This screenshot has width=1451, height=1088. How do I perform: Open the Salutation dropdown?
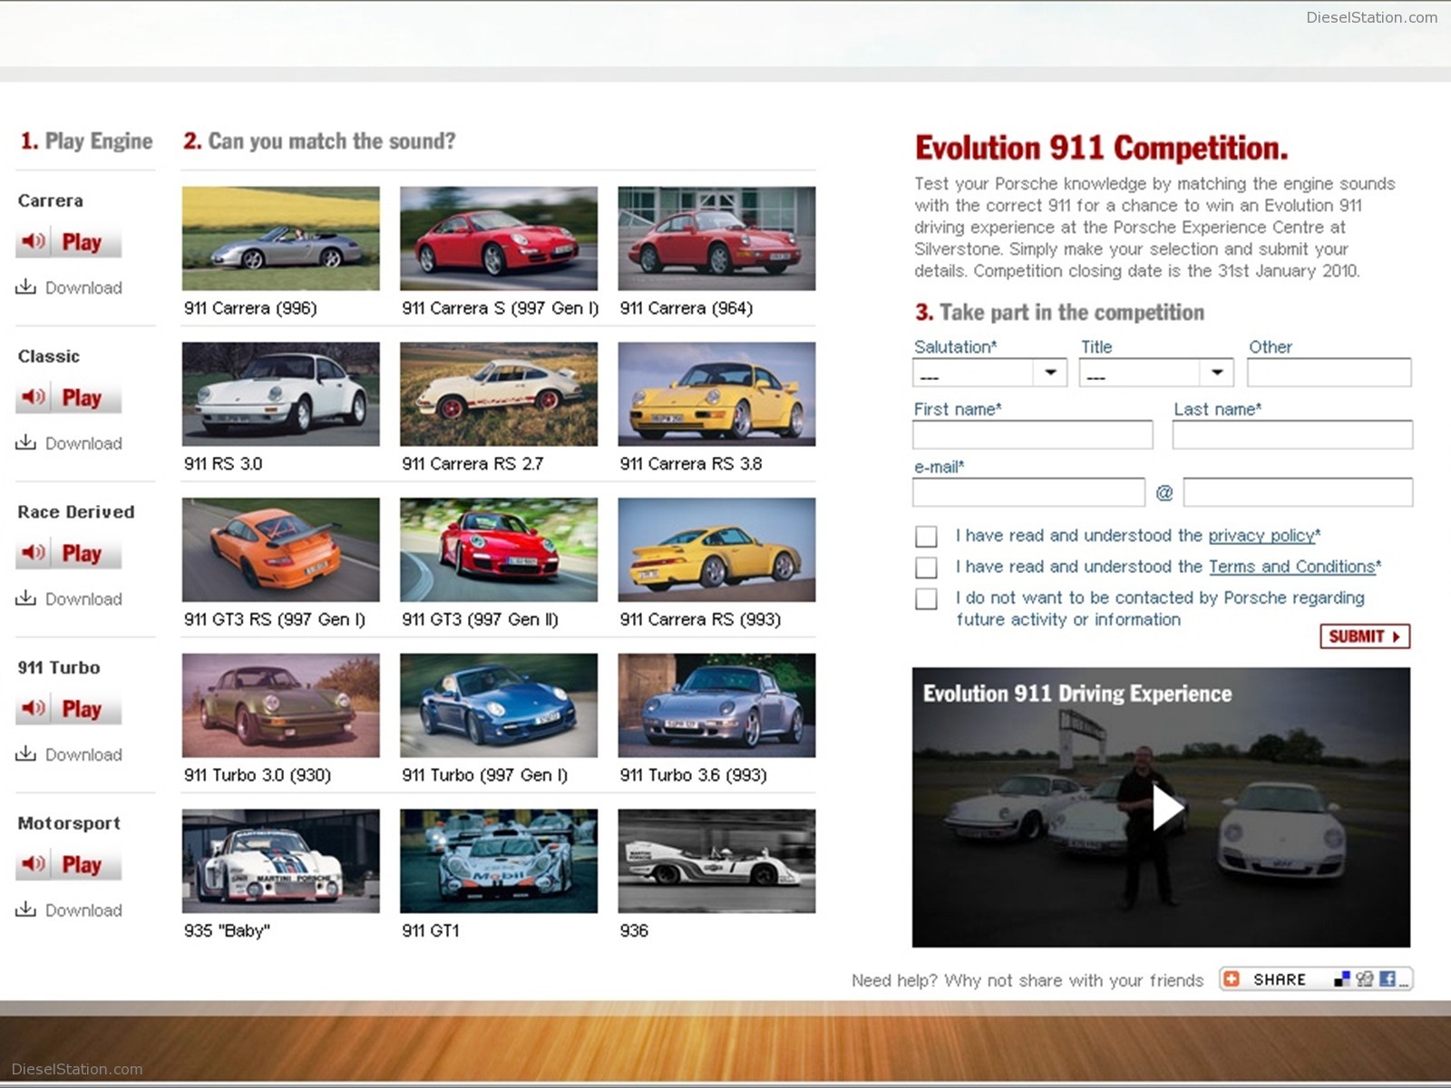click(x=988, y=372)
